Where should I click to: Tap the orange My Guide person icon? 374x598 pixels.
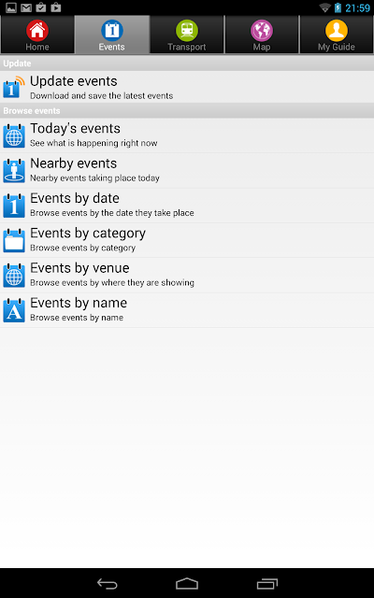click(x=337, y=31)
